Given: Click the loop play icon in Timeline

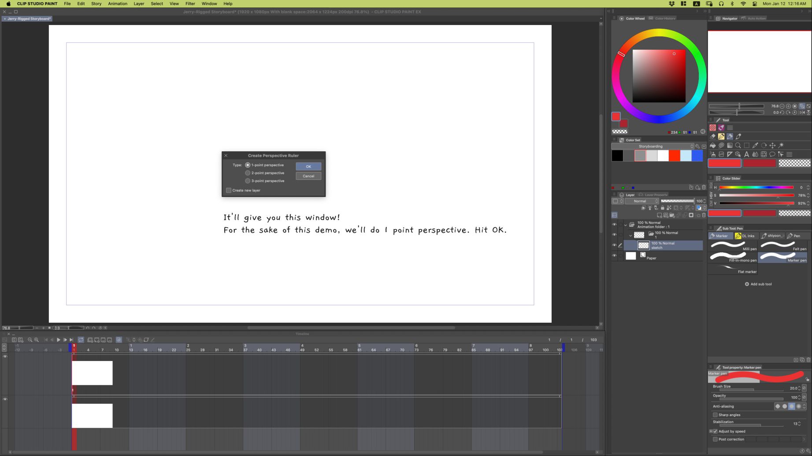Looking at the screenshot, I should (x=81, y=340).
